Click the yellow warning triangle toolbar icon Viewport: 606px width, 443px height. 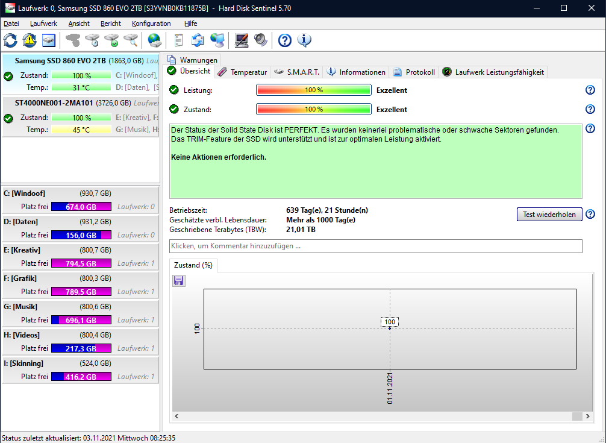(x=30, y=40)
